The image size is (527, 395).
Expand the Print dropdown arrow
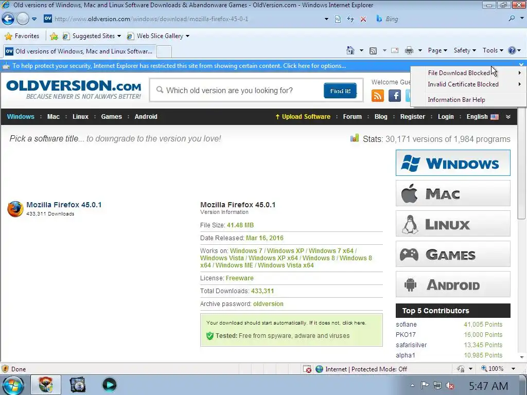[420, 51]
